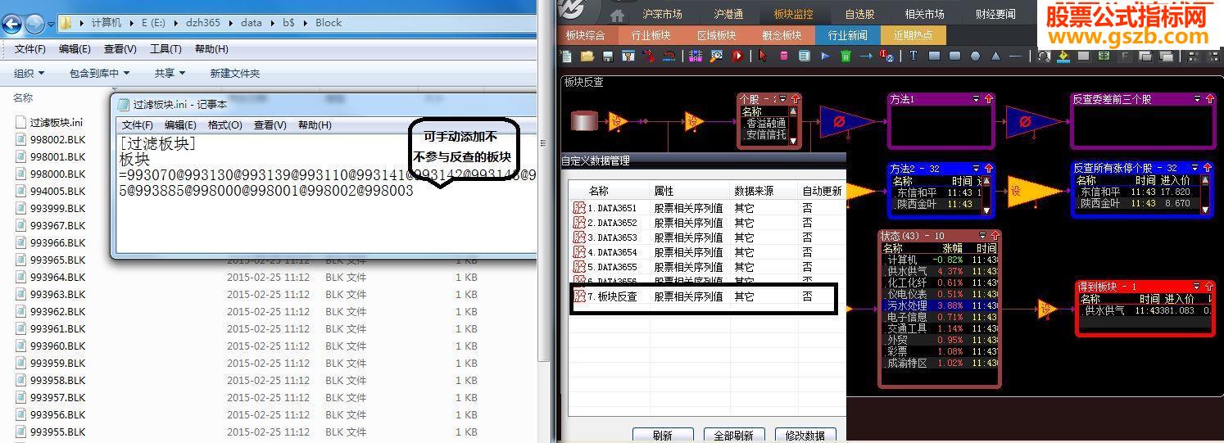
Task: Open 概念板块 sub-tab
Action: tap(782, 35)
